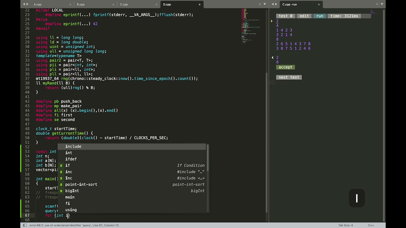Add new tab in left pane
The width and height of the screenshot is (406, 228).
[x=260, y=4]
